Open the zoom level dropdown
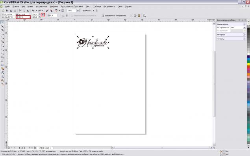This screenshot has height=156, width=250. [78, 11]
